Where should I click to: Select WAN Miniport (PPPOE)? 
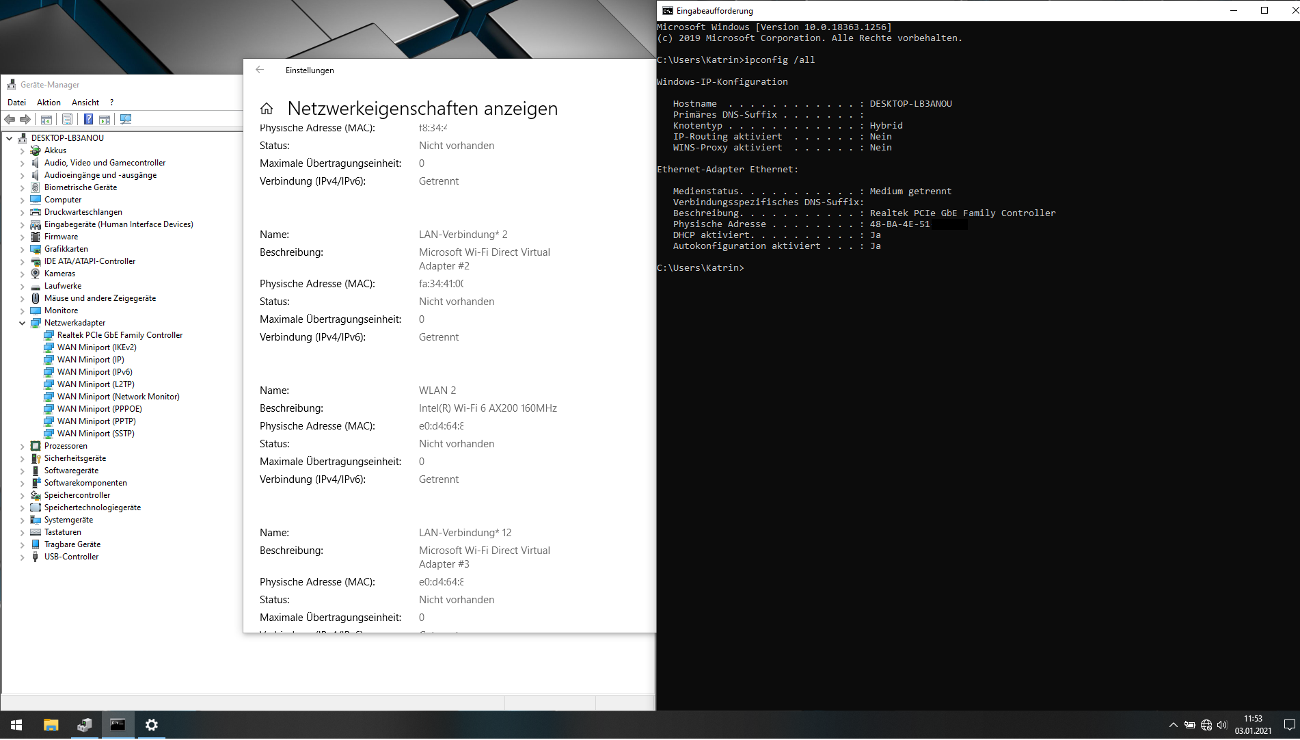coord(100,409)
